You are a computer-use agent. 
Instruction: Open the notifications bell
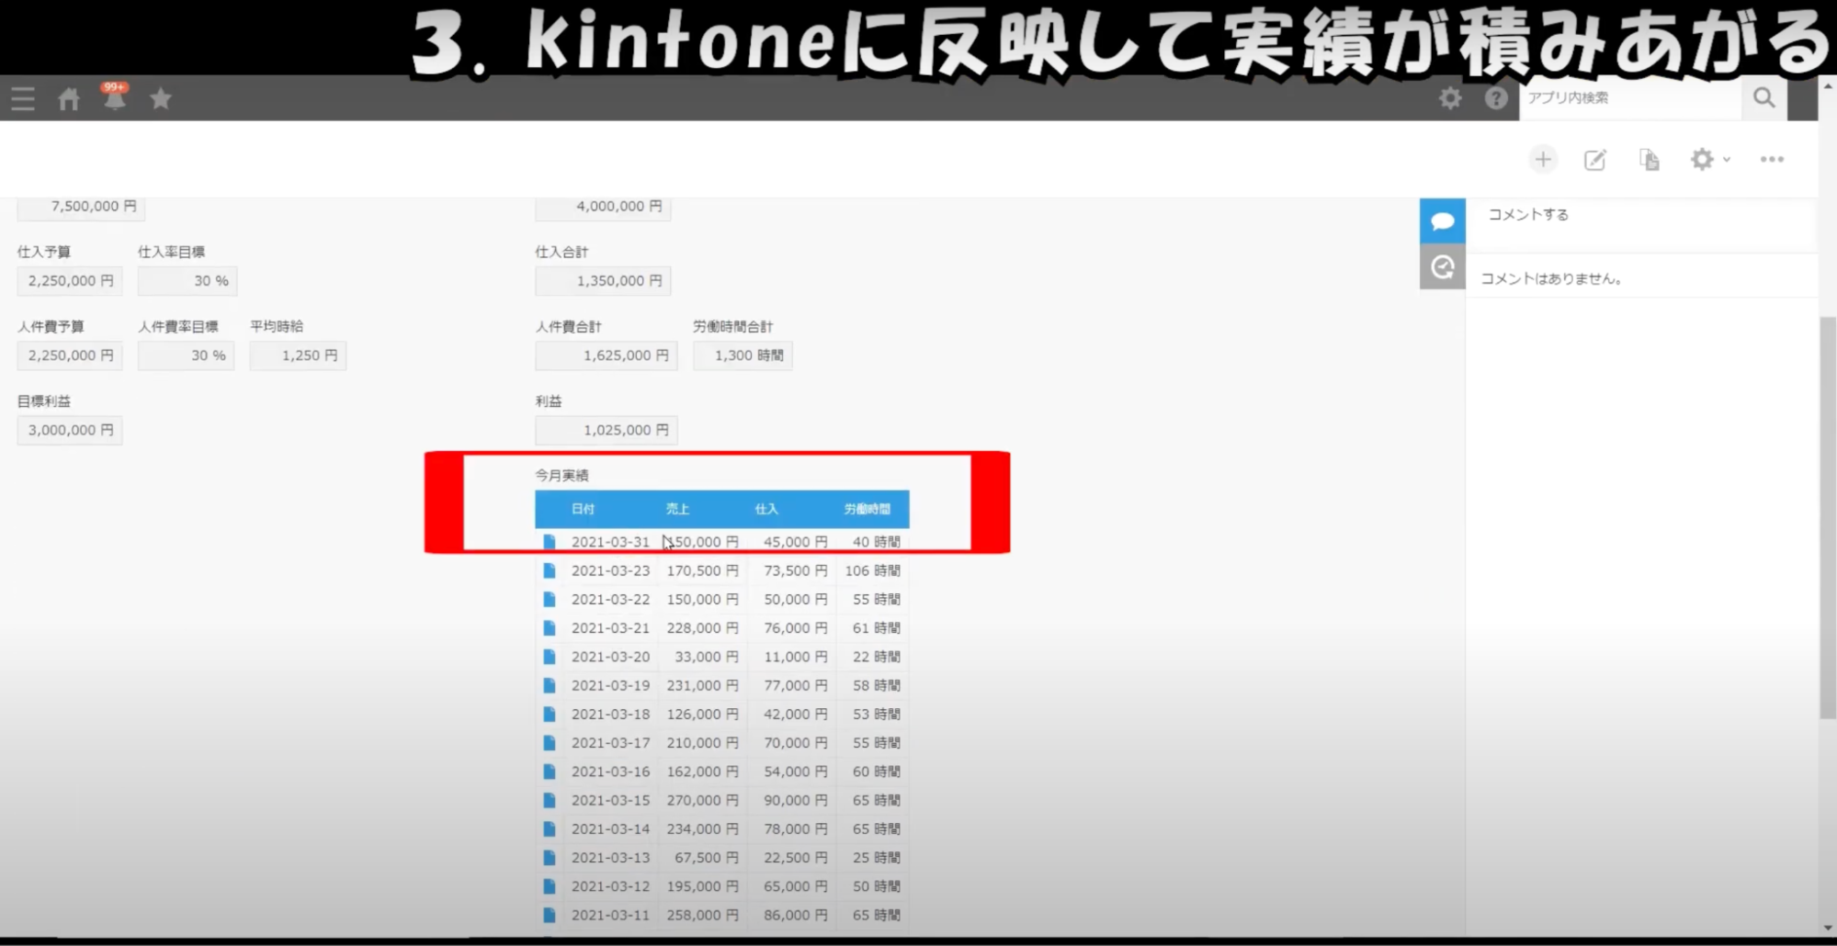115,98
